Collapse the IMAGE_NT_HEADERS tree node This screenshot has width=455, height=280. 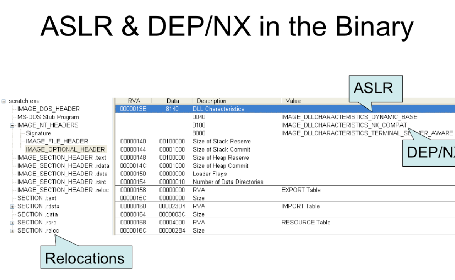pos(12,125)
